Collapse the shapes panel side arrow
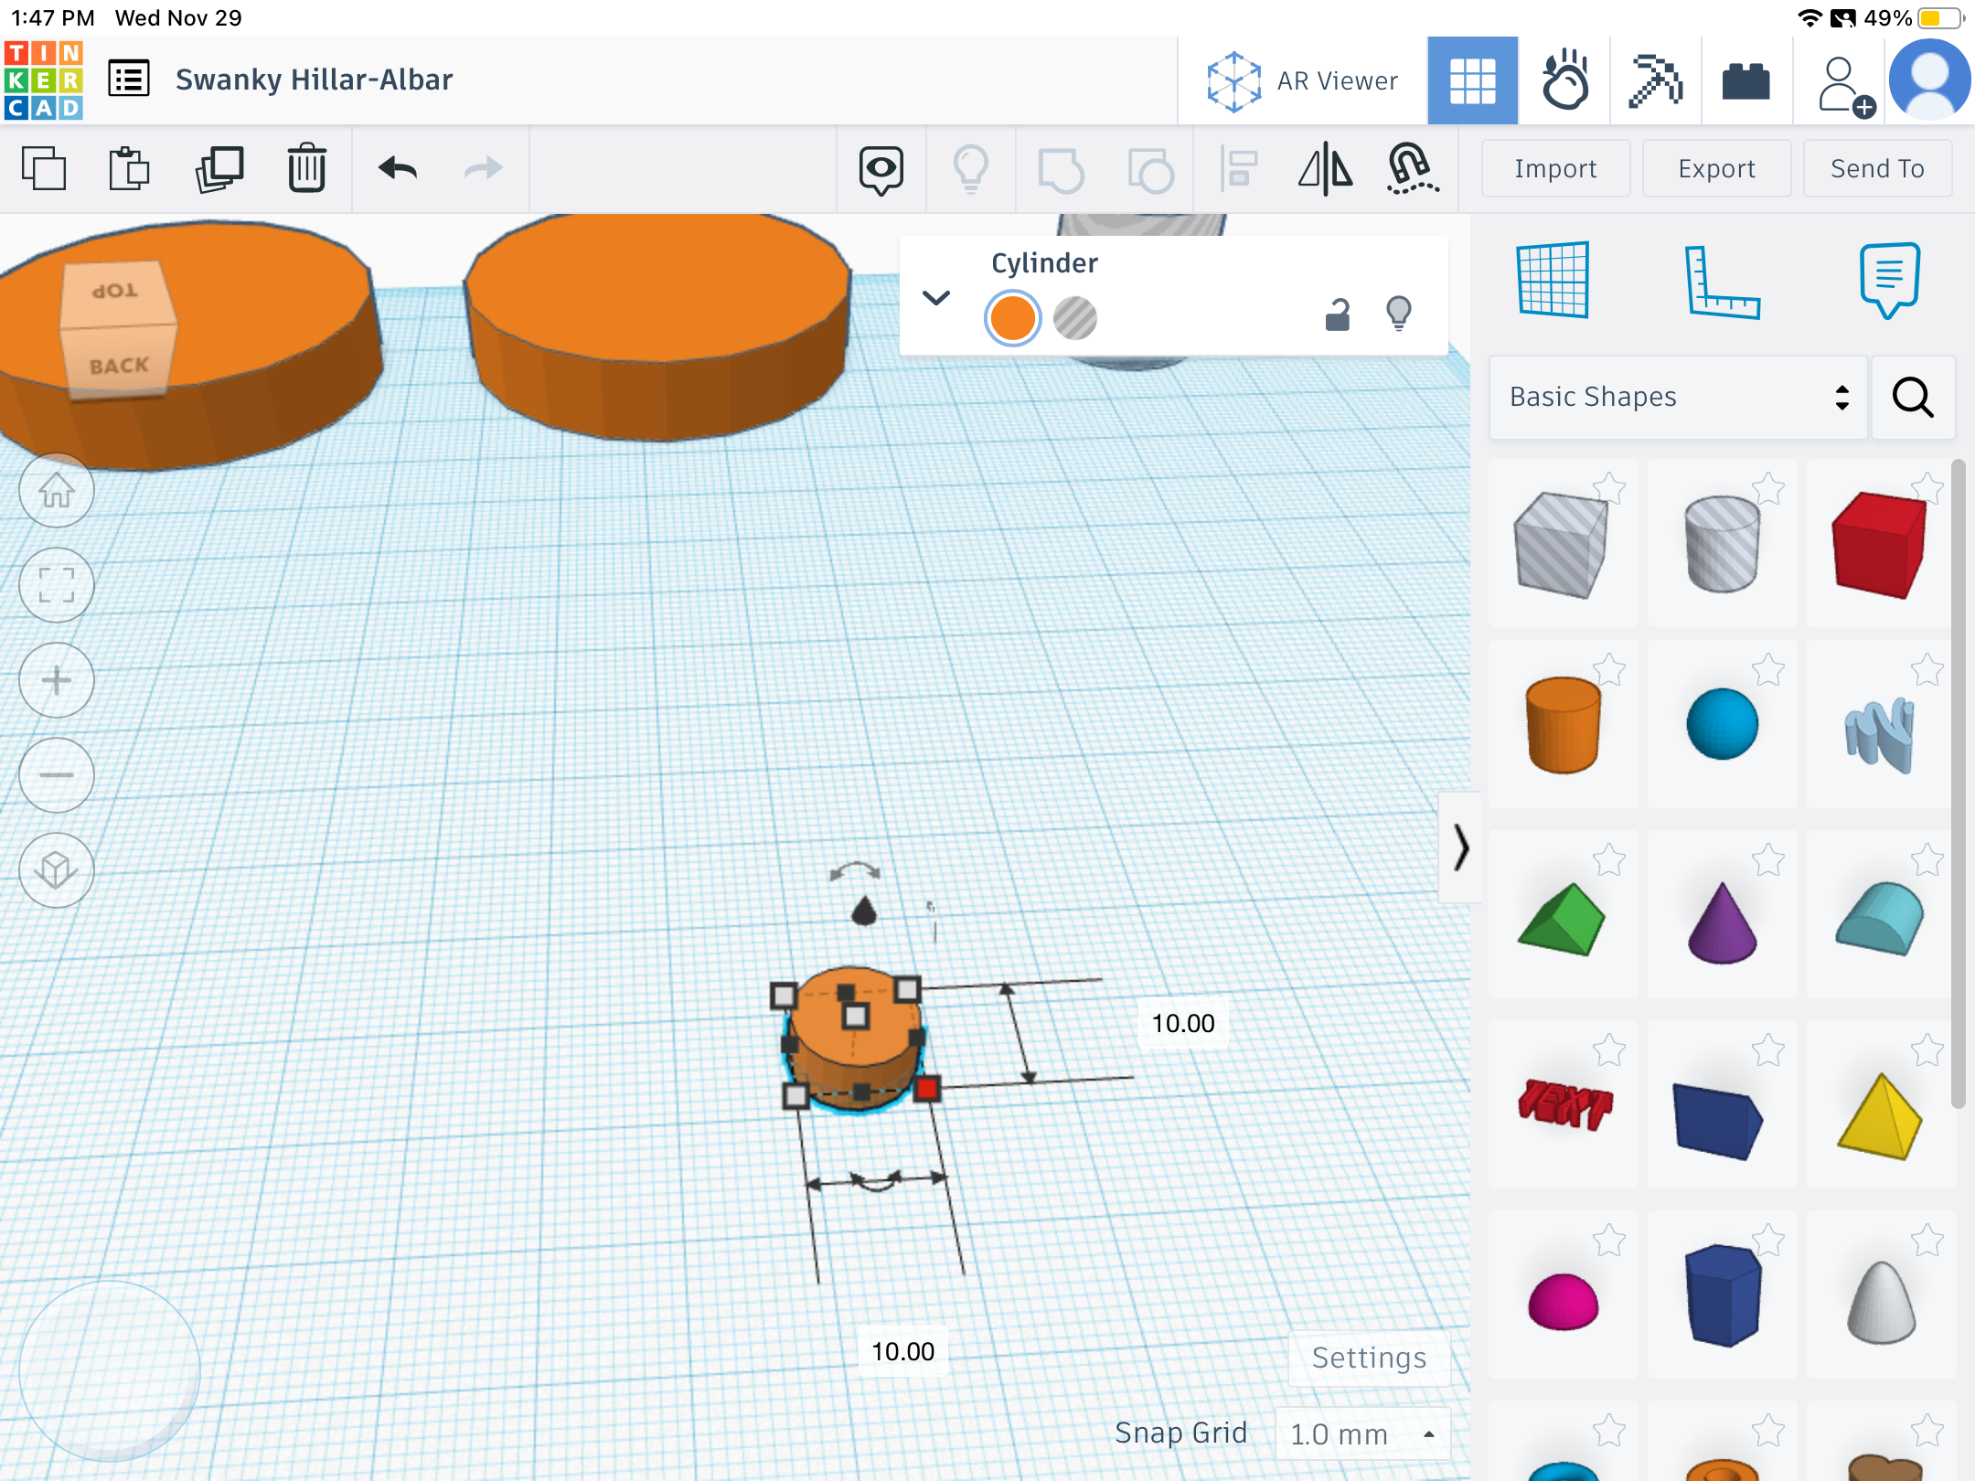The image size is (1975, 1481). [1460, 847]
